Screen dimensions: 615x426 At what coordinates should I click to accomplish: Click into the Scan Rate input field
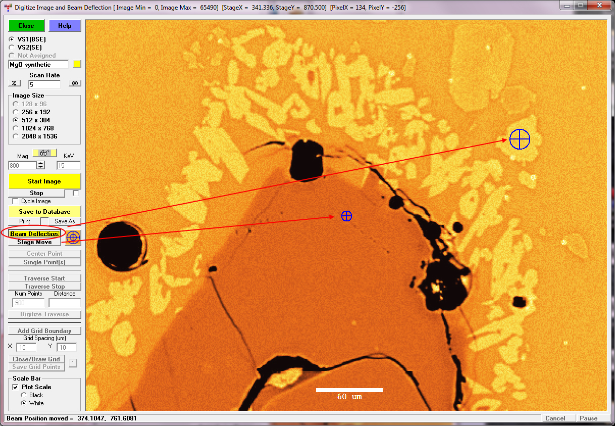tap(44, 85)
